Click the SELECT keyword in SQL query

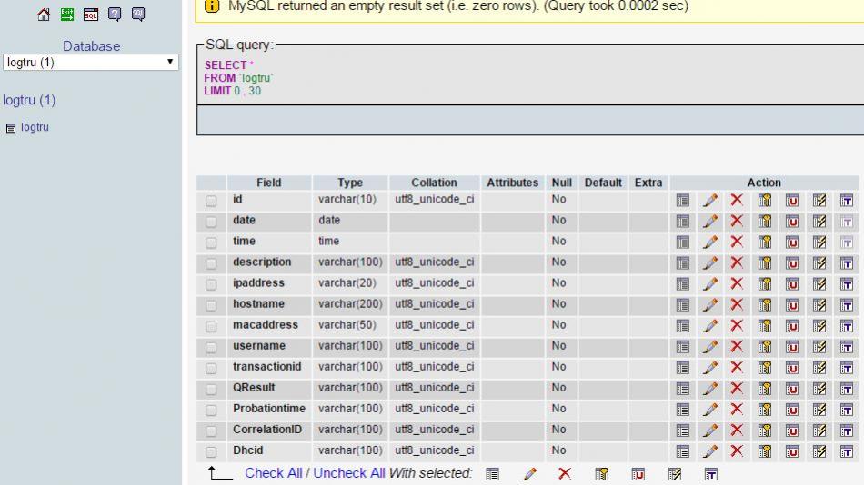point(226,65)
